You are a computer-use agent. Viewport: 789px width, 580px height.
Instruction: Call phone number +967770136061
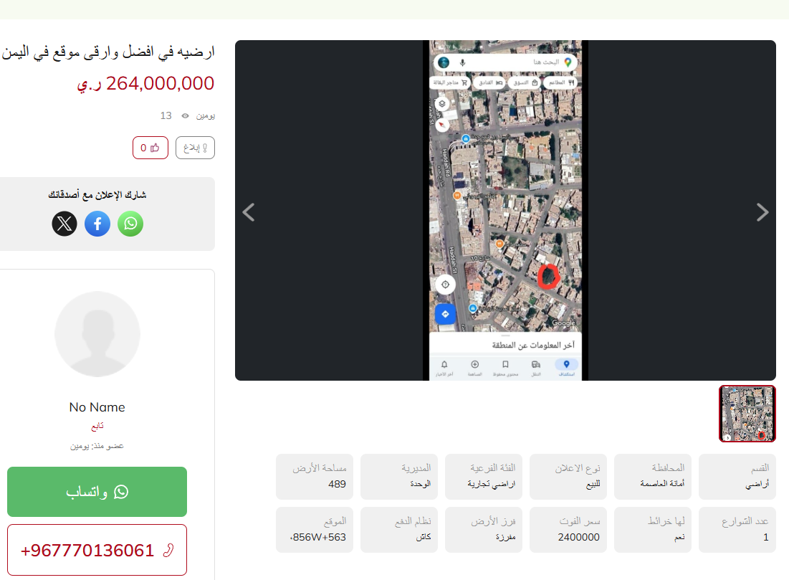pos(97,550)
